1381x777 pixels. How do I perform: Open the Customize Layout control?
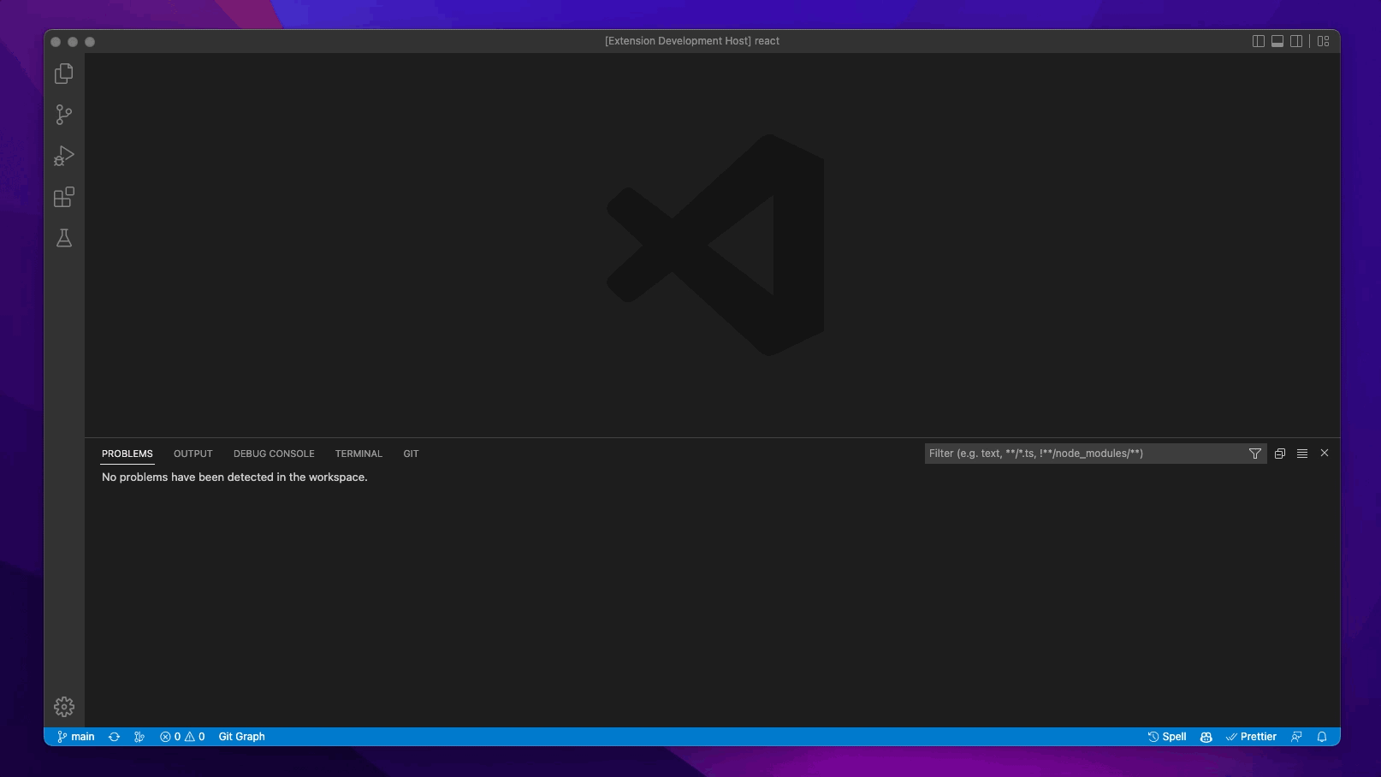click(1324, 41)
